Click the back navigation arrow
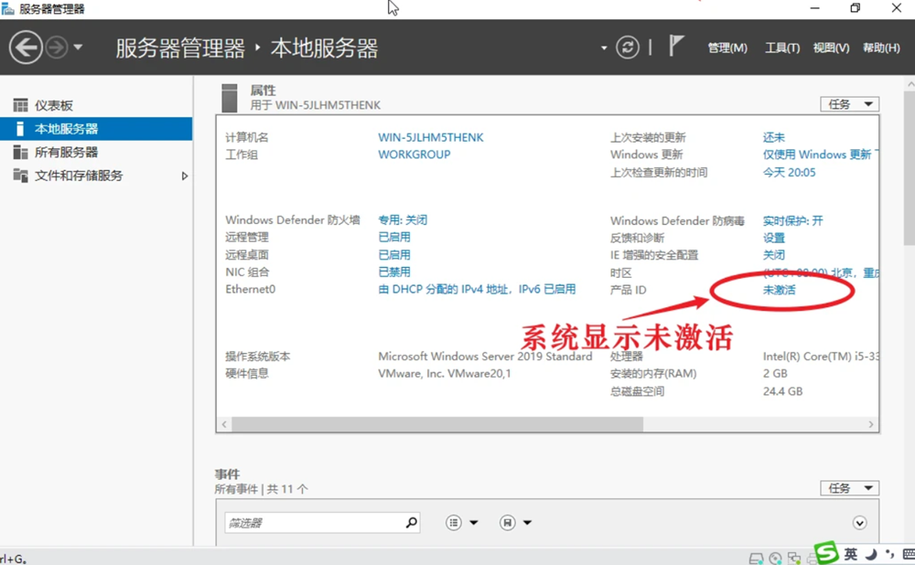 [26, 48]
